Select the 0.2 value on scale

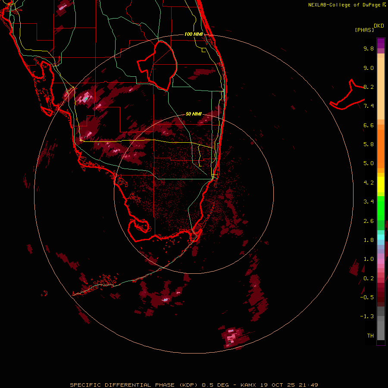(369, 278)
